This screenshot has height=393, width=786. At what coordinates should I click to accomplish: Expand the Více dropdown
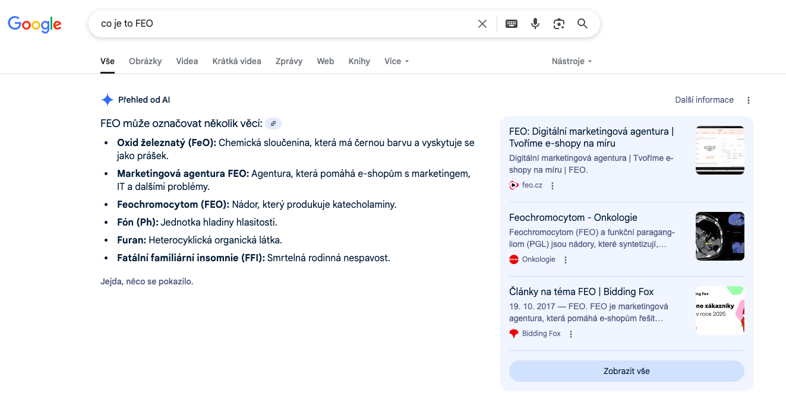(397, 61)
